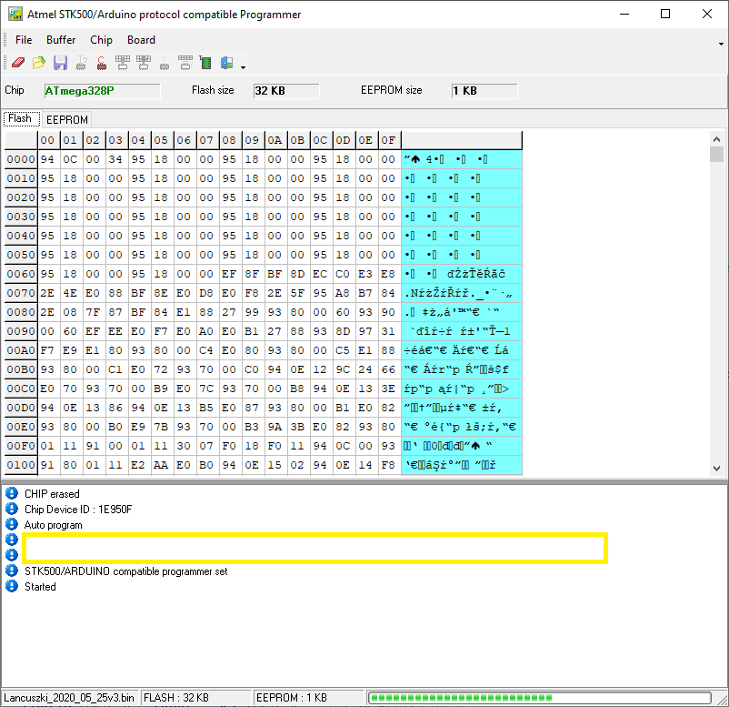The image size is (729, 707).
Task: Open the File menu
Action: [x=24, y=40]
